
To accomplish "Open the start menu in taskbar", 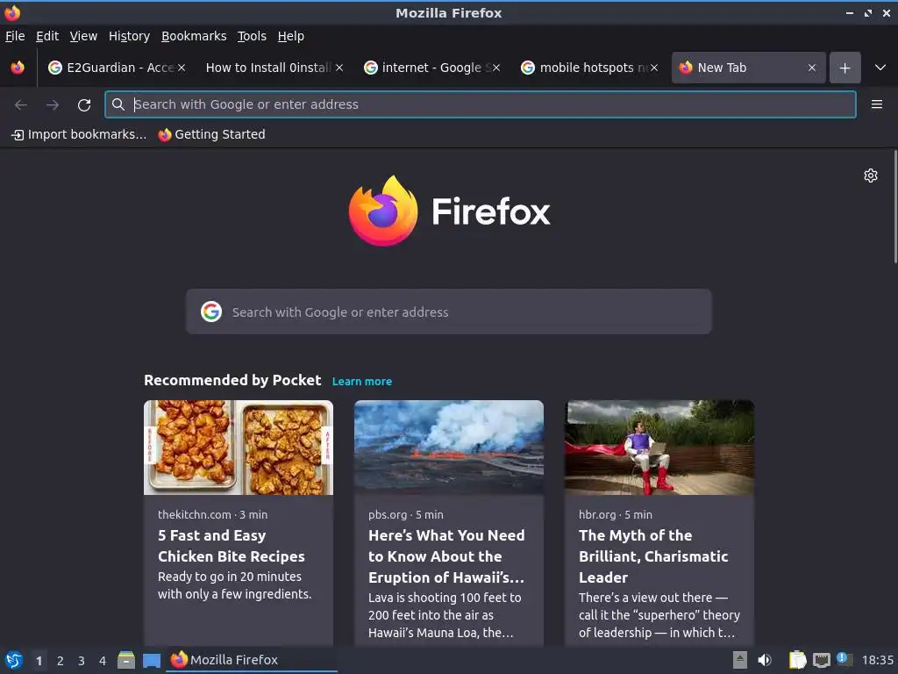I will [x=14, y=660].
